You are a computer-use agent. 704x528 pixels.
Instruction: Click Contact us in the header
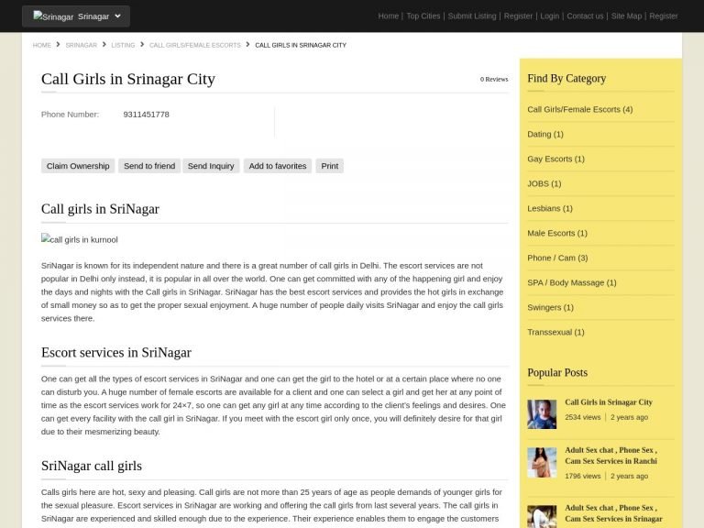pos(585,16)
